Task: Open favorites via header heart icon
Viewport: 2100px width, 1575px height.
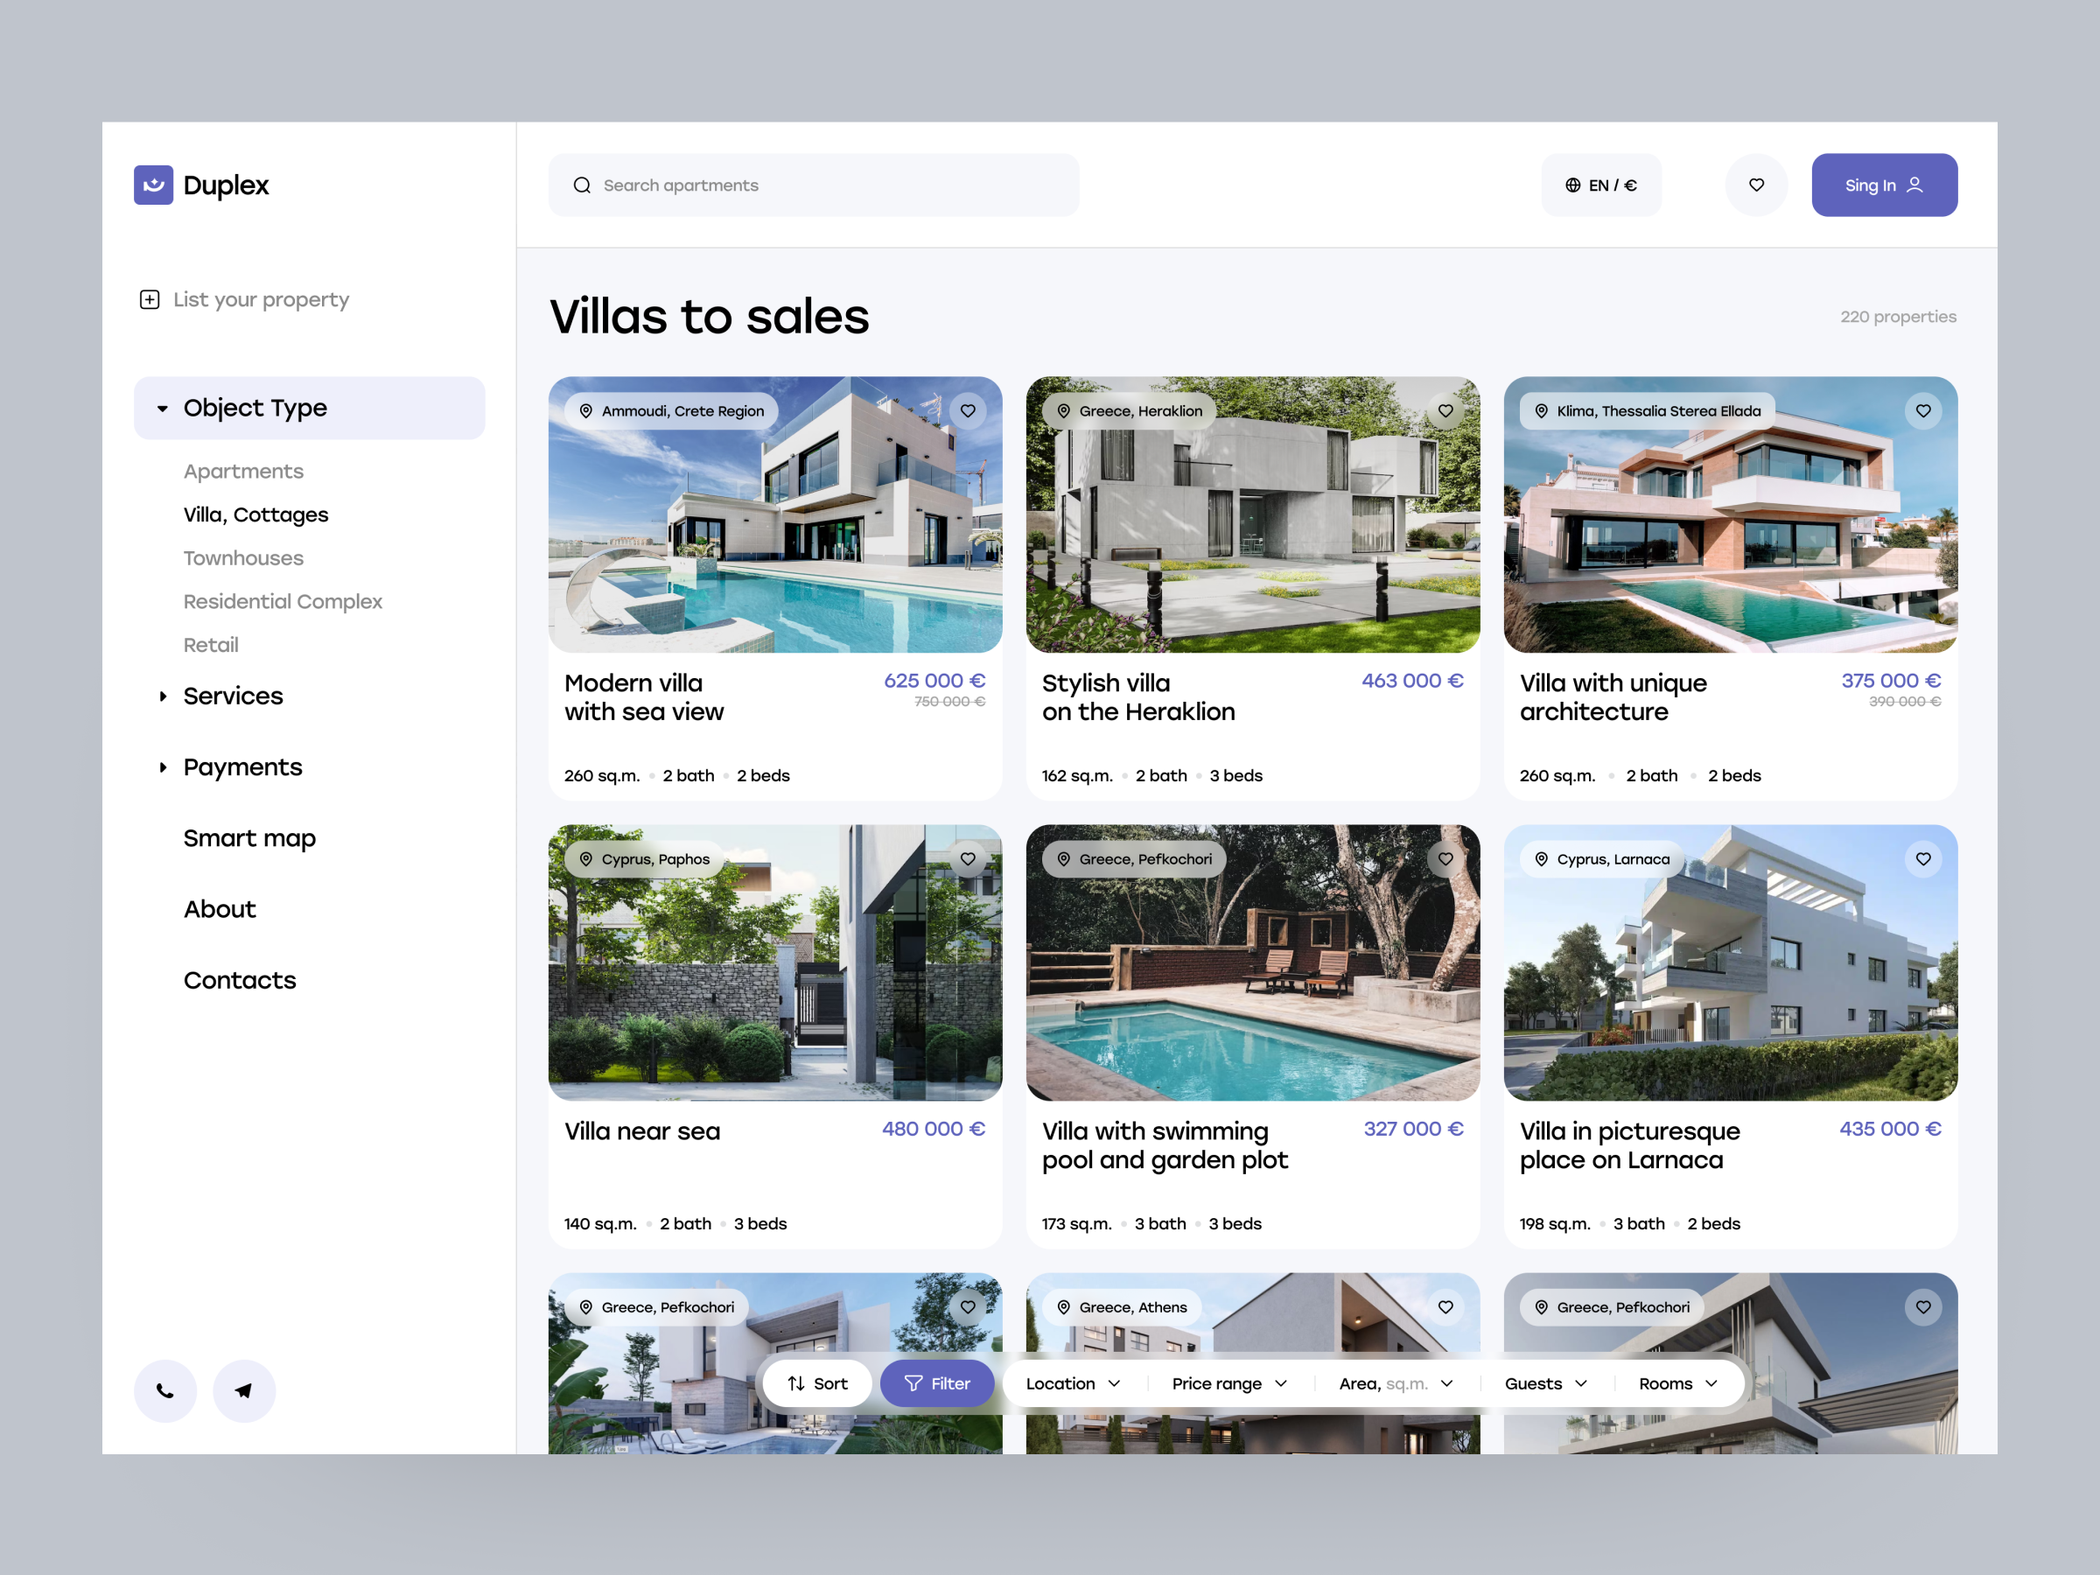Action: pyautogui.click(x=1756, y=185)
